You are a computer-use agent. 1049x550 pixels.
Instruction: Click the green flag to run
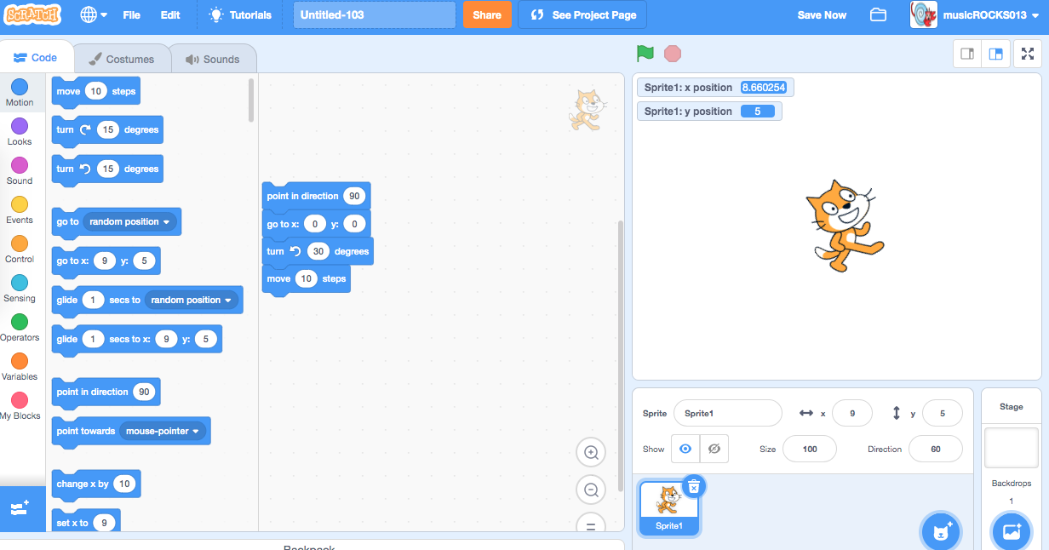coord(645,54)
